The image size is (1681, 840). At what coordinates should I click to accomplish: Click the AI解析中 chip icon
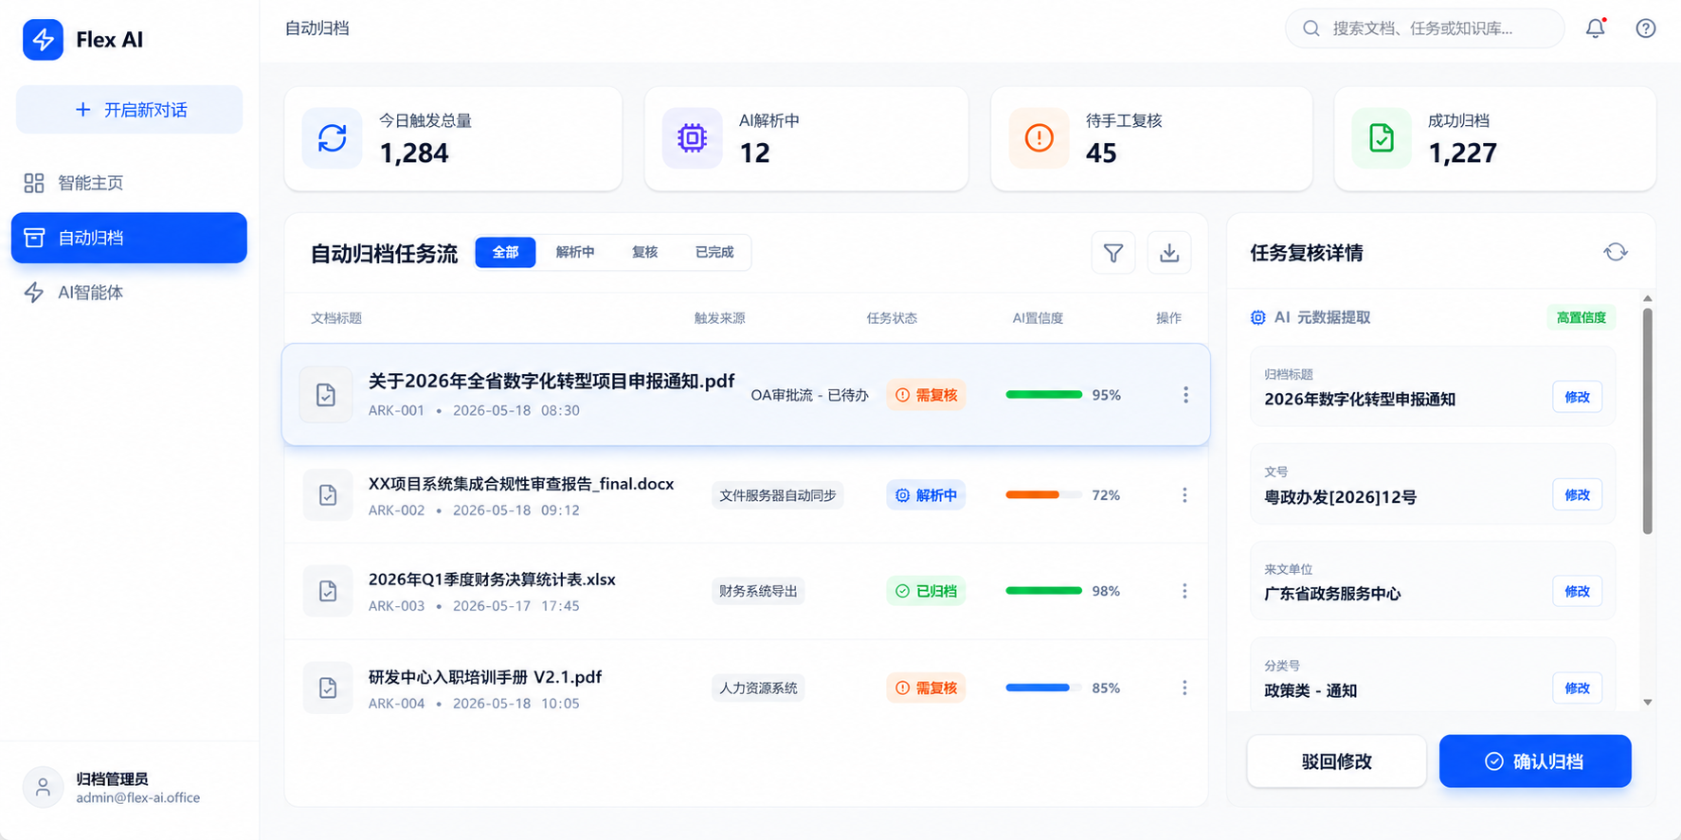(692, 138)
